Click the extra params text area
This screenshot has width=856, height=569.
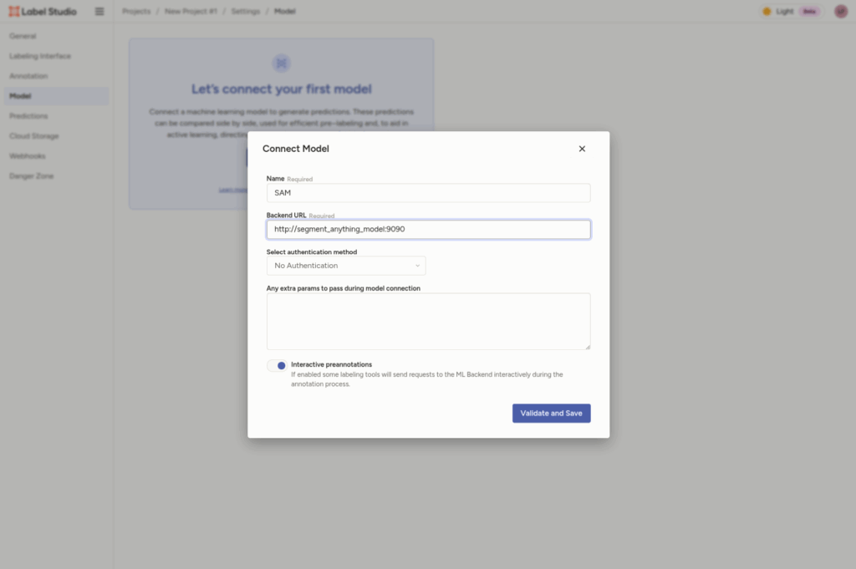(x=429, y=322)
